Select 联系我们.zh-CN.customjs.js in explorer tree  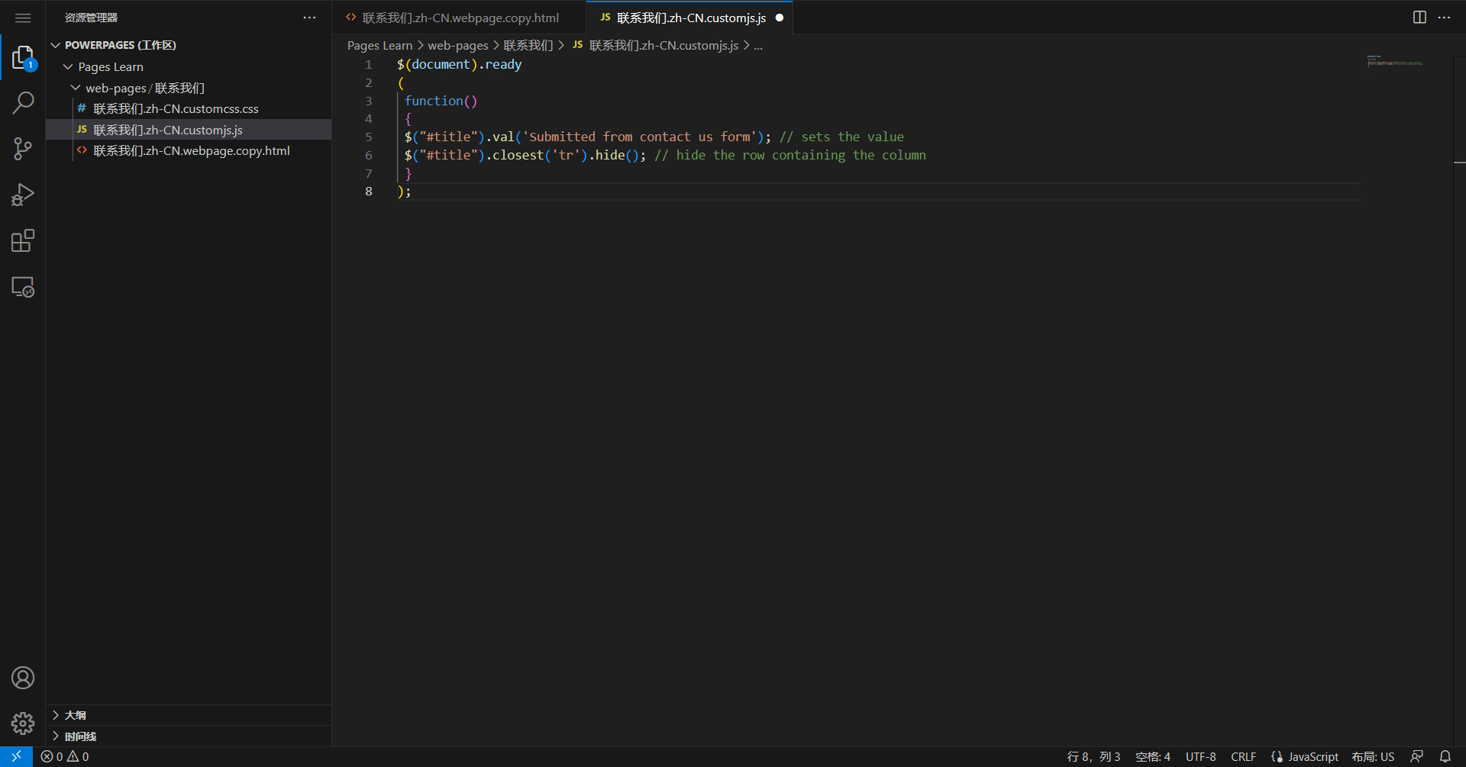(189, 130)
